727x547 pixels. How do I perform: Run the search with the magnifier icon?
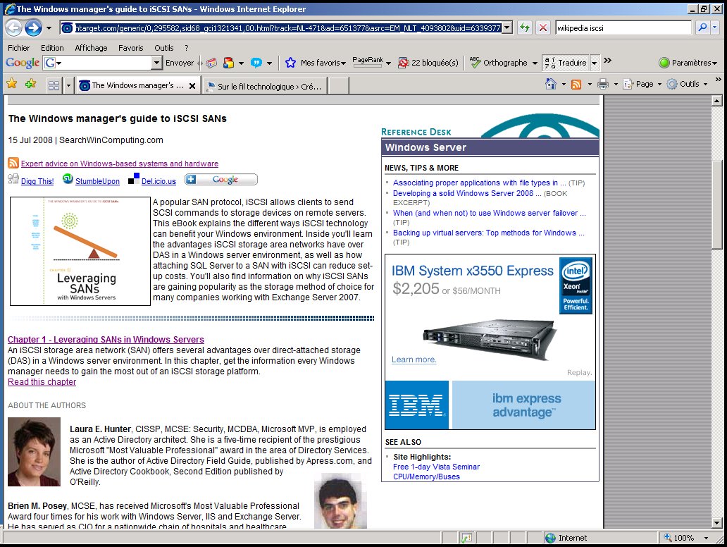pos(702,27)
